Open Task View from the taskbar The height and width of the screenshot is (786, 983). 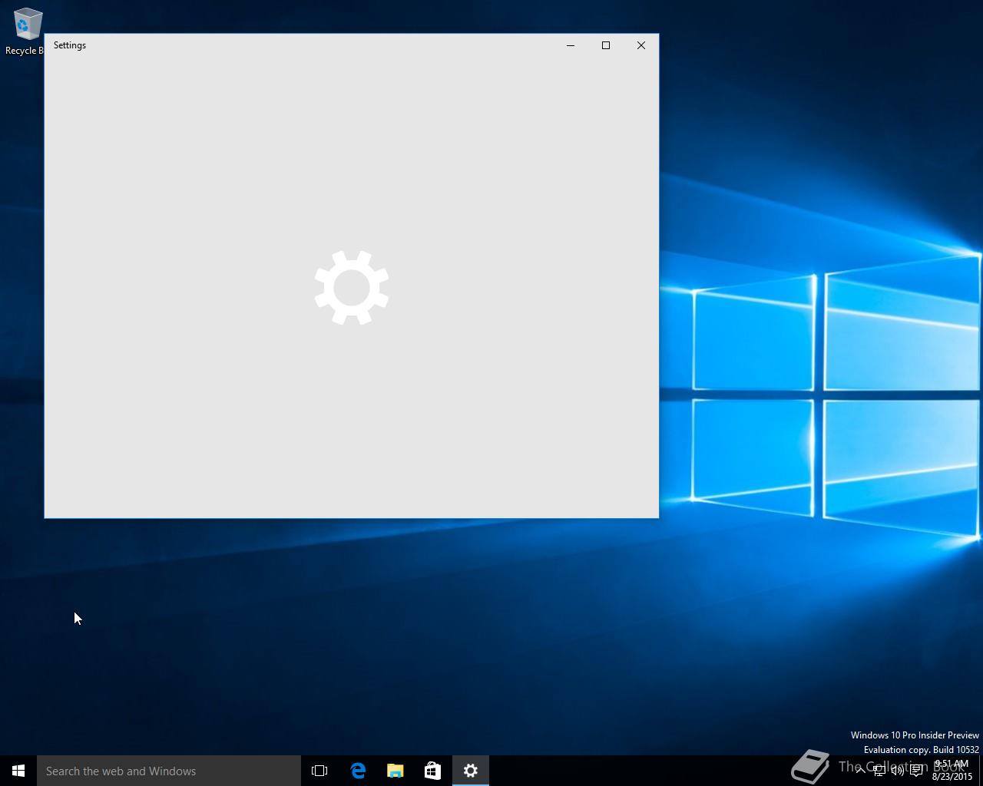pos(319,771)
